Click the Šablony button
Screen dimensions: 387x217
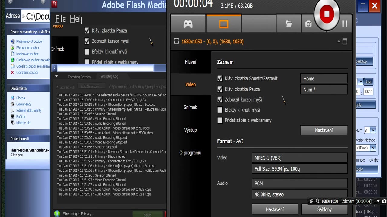click(325, 209)
